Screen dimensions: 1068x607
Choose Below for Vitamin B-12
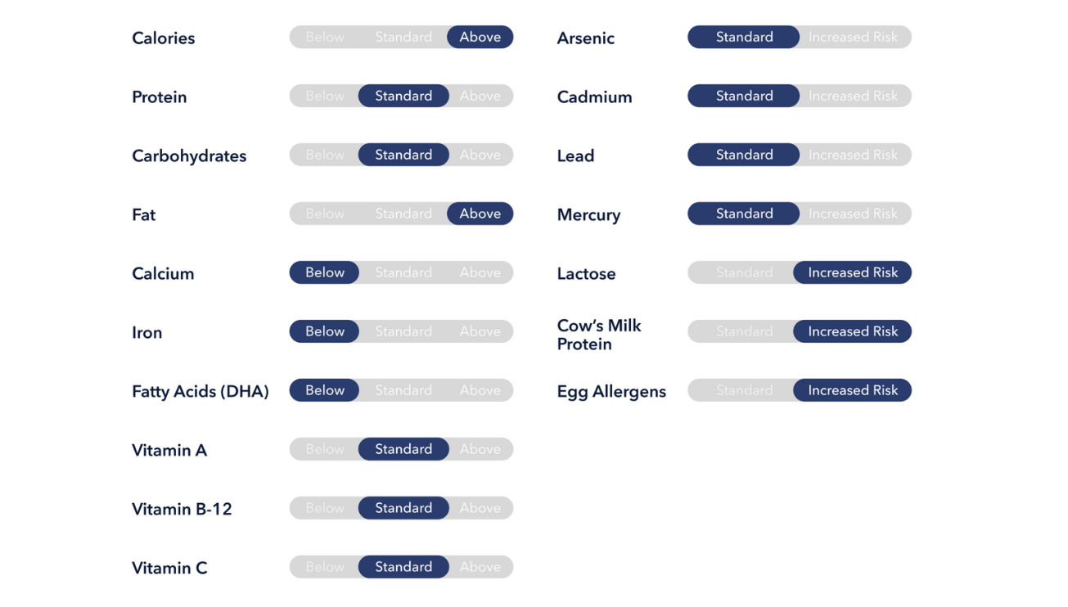325,508
